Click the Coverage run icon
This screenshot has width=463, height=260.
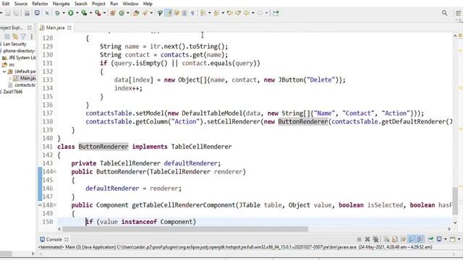(84, 13)
